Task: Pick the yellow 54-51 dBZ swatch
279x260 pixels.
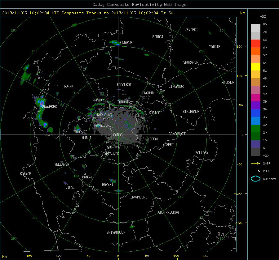Action: 255,66
